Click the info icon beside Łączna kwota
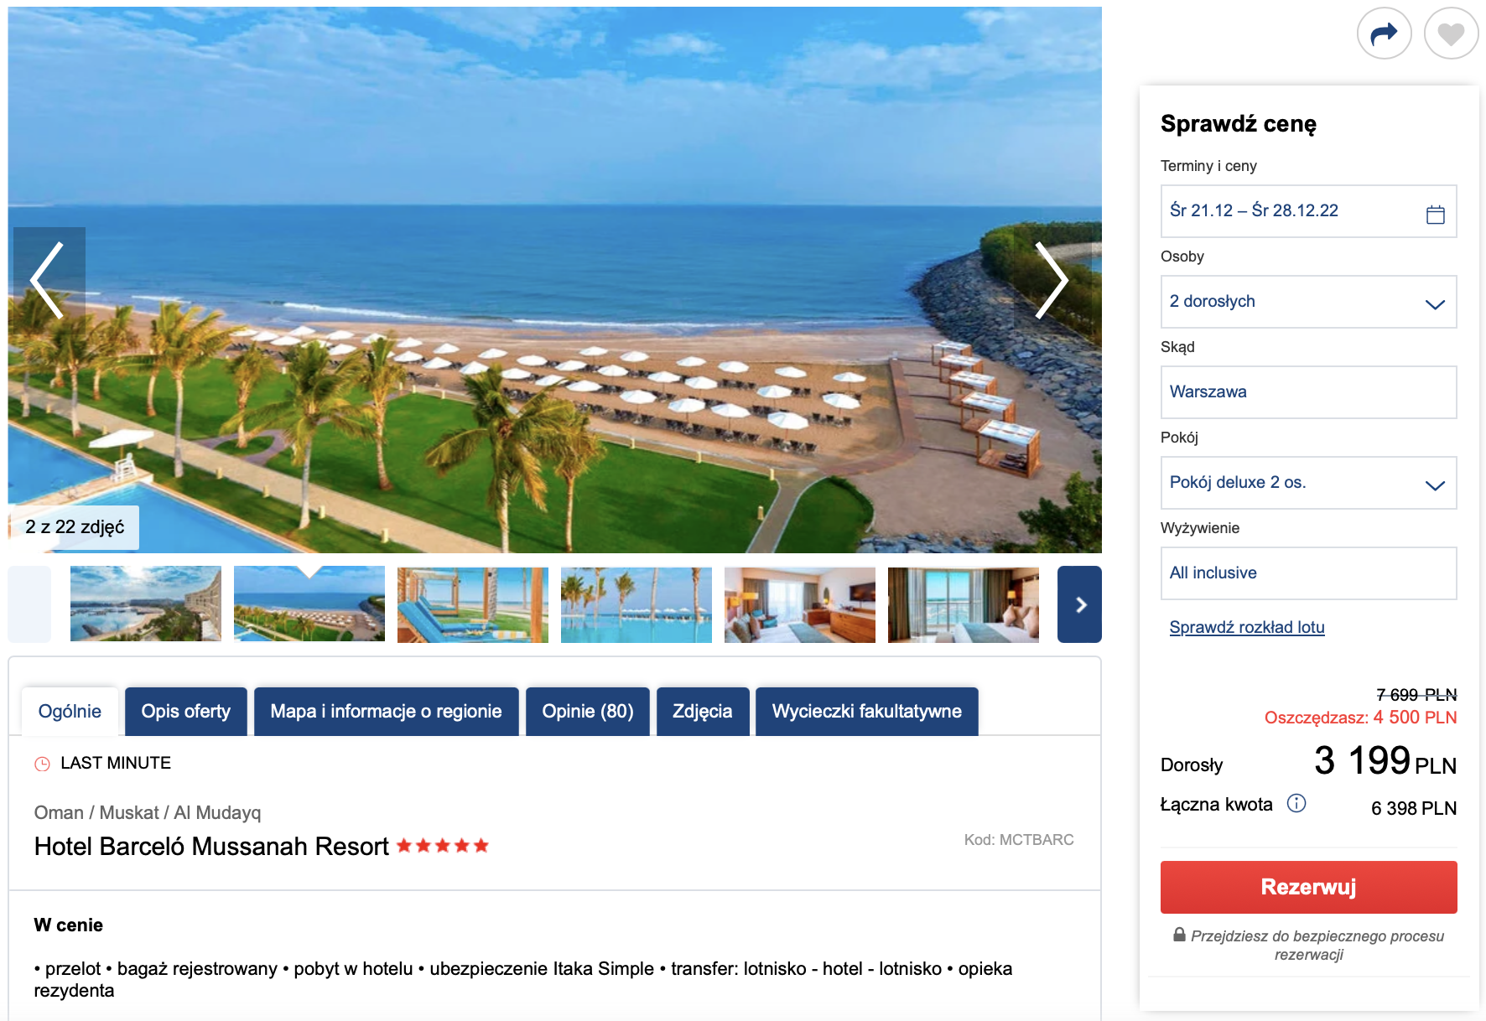Screen dimensions: 1486x1021 pyautogui.click(x=1296, y=803)
